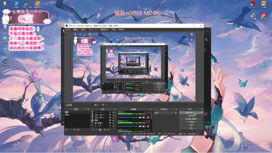Open the ASUS desktop icon

click(5, 4)
